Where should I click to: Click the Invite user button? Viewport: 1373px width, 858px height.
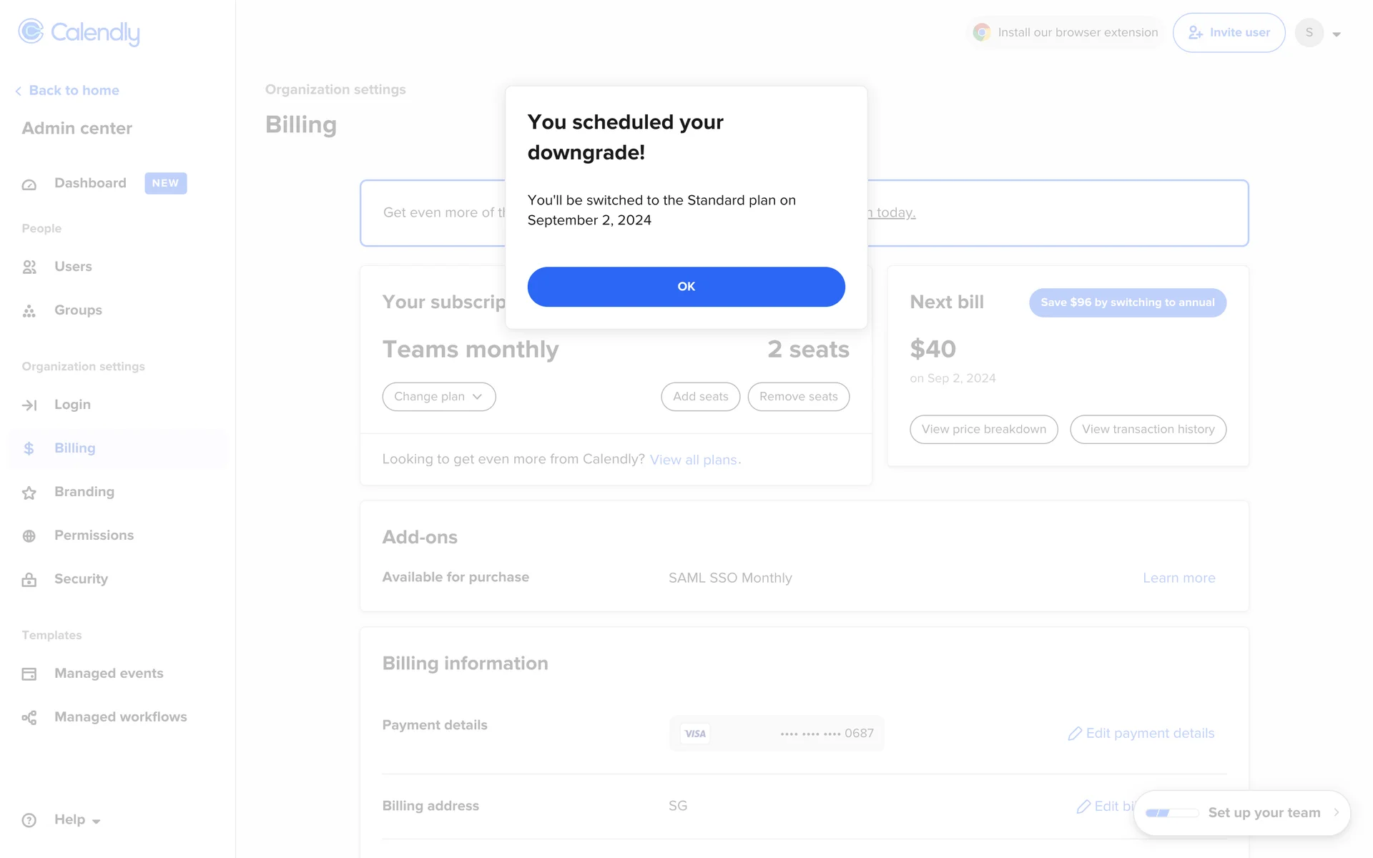[1229, 32]
